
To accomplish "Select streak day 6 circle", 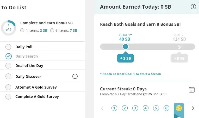I will pyautogui.click(x=166, y=108).
